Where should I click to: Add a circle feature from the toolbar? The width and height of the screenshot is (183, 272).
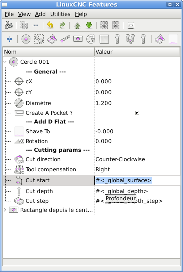26,39
